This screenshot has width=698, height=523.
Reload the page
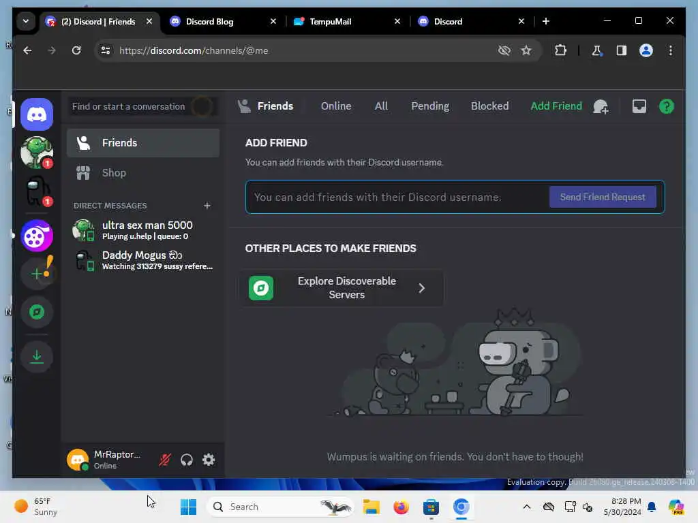[x=76, y=50]
